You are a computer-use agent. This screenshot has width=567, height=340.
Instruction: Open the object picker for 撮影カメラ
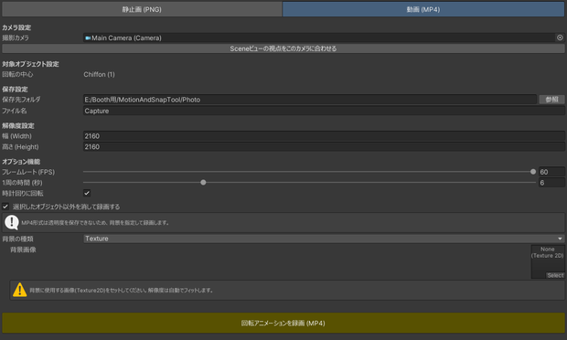coord(560,37)
